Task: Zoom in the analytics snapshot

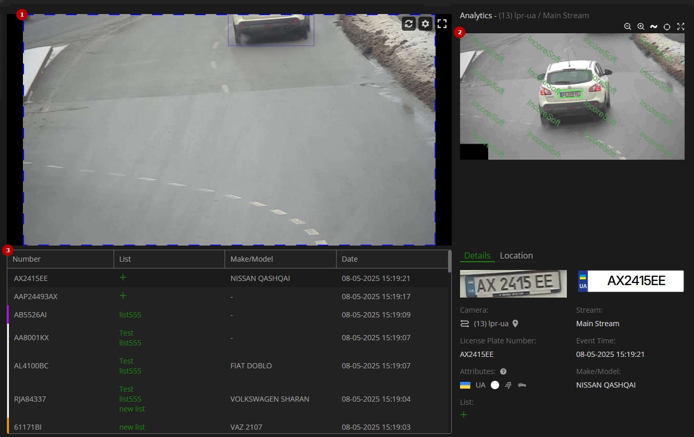Action: tap(641, 27)
